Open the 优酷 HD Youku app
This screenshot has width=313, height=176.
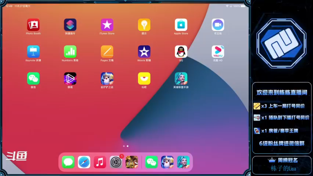click(x=218, y=52)
